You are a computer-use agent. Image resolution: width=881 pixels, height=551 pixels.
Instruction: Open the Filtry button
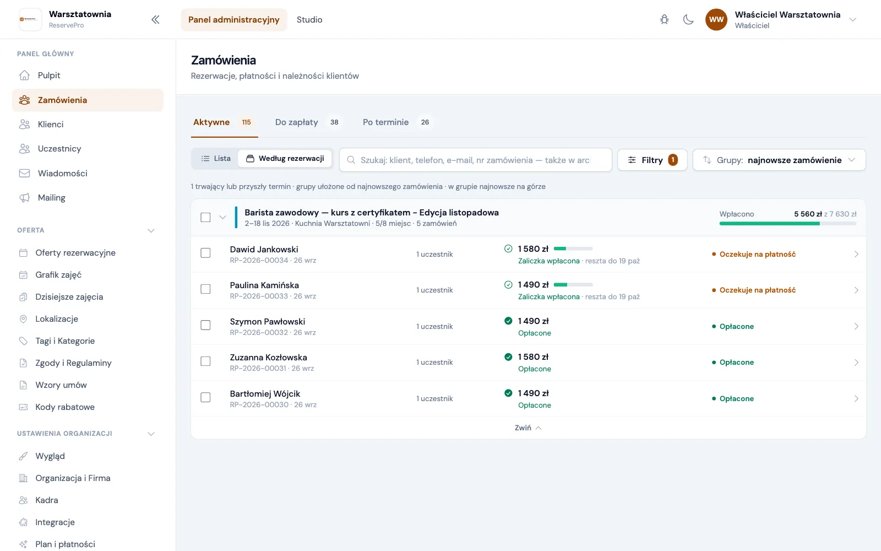pyautogui.click(x=652, y=160)
